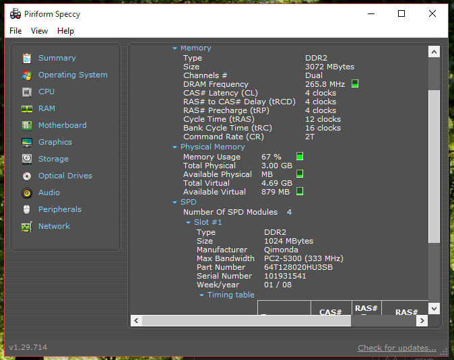Collapse the Physical Memory node
The image size is (454, 360).
coord(174,147)
